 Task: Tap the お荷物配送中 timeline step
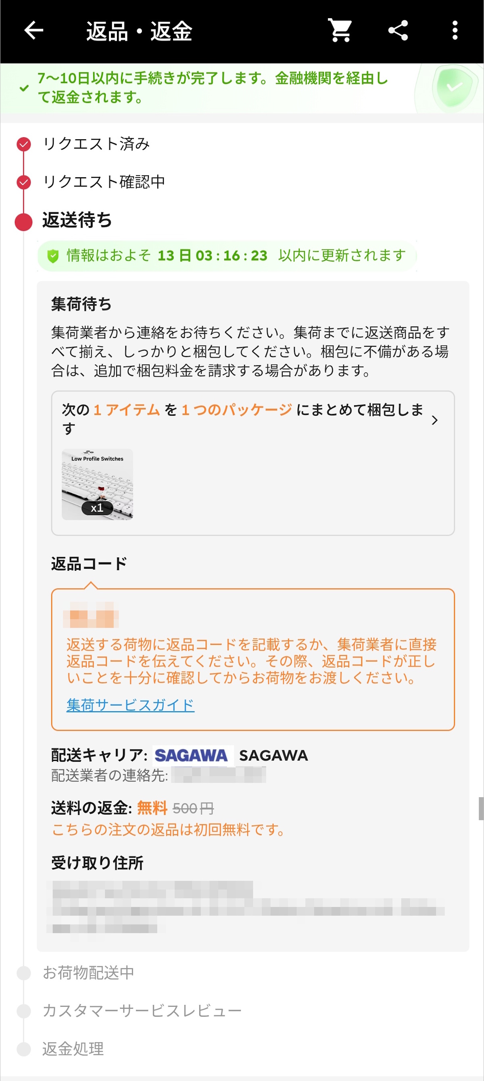coord(88,972)
